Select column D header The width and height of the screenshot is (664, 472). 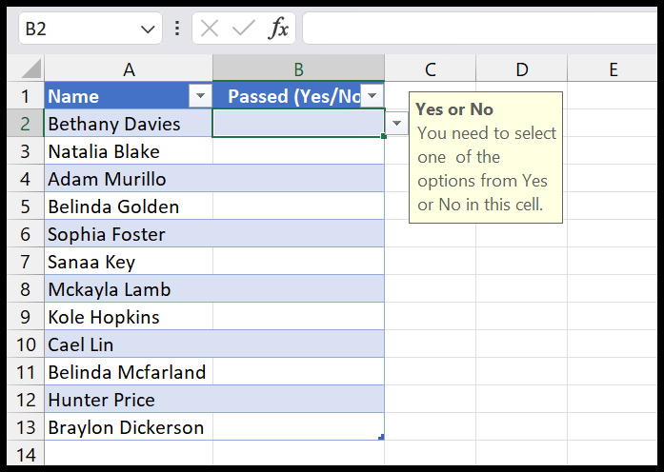522,69
